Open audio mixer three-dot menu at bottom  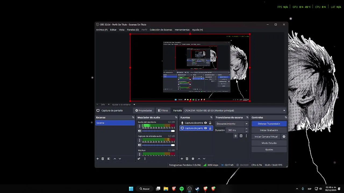(145, 159)
